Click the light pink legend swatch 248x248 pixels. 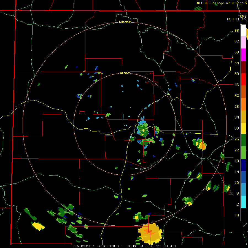243,42
